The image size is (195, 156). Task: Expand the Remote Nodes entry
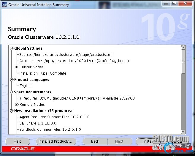(x=17, y=105)
